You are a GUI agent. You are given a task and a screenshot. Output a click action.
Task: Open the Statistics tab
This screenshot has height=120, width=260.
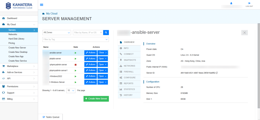click(129, 89)
